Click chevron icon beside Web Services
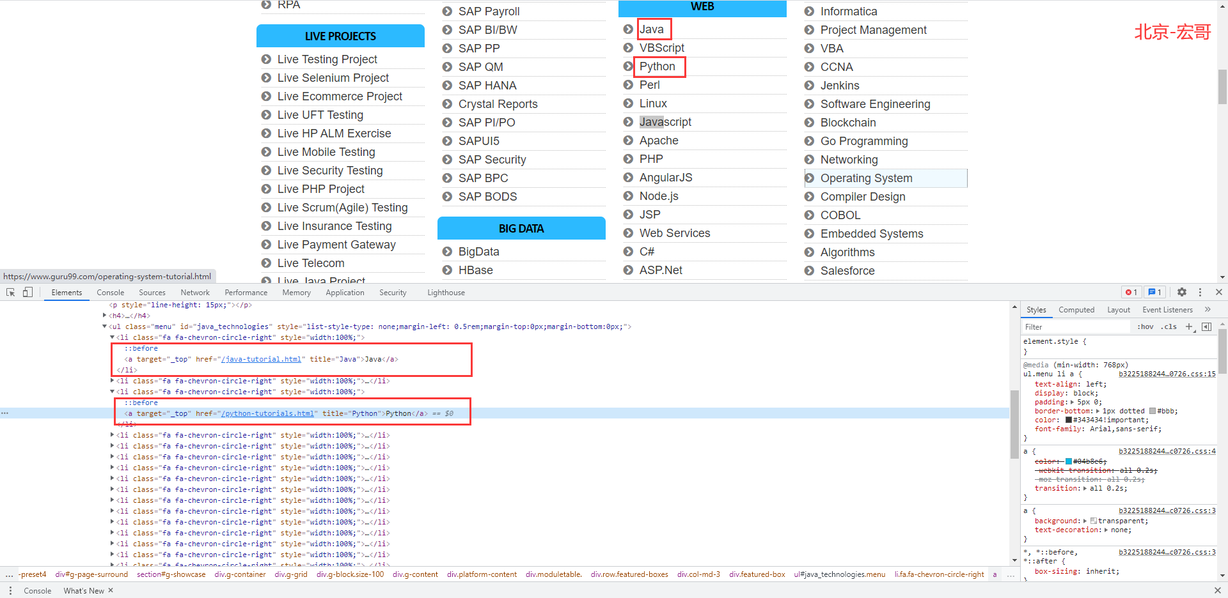 tap(628, 233)
